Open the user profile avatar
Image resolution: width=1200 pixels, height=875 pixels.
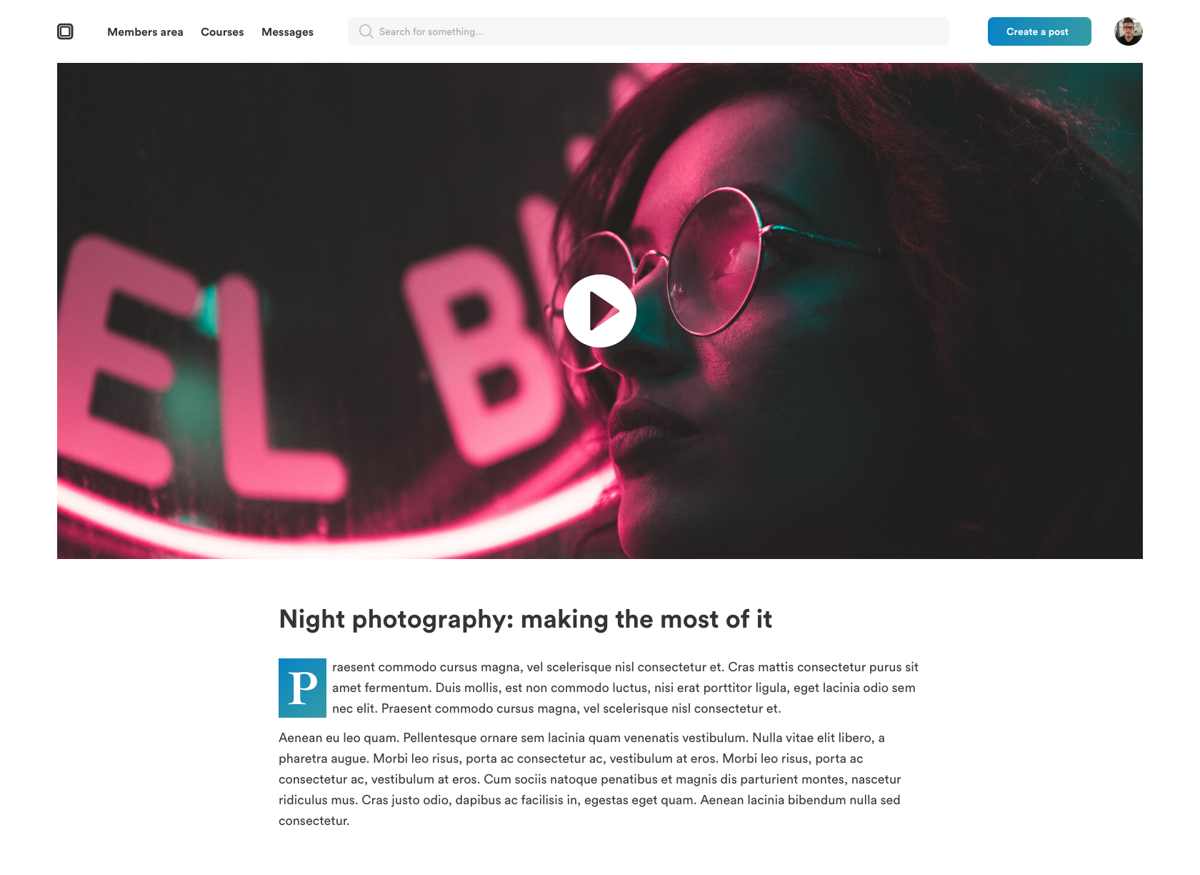tap(1129, 31)
